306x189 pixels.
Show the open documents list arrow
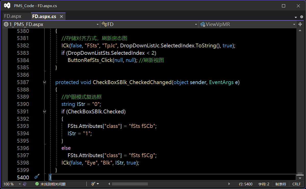click(296, 17)
